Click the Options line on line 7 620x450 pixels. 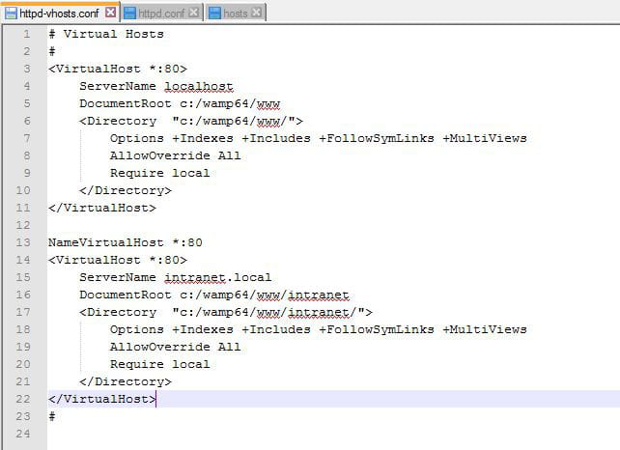pyautogui.click(x=319, y=138)
